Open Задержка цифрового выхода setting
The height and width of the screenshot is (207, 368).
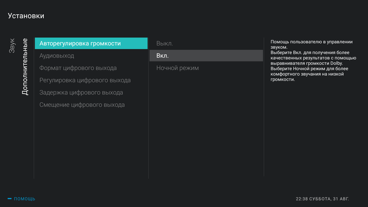[x=81, y=92]
